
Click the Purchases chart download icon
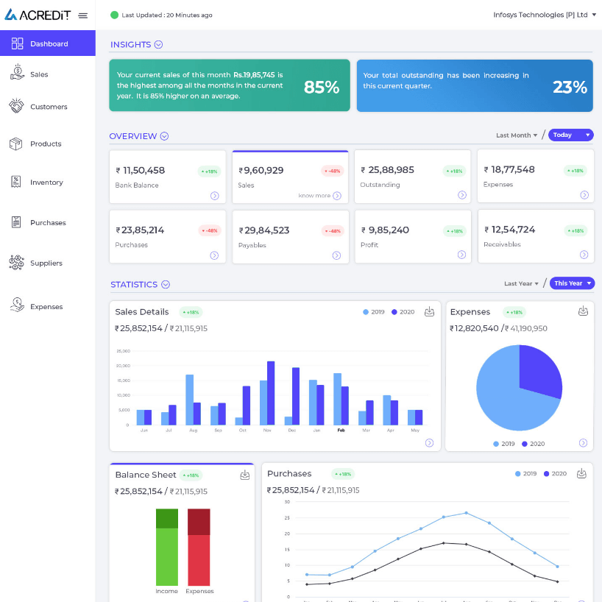tap(583, 473)
